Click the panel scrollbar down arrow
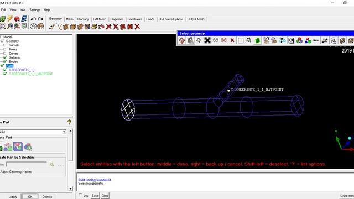The width and height of the screenshot is (354, 199). pos(70,188)
